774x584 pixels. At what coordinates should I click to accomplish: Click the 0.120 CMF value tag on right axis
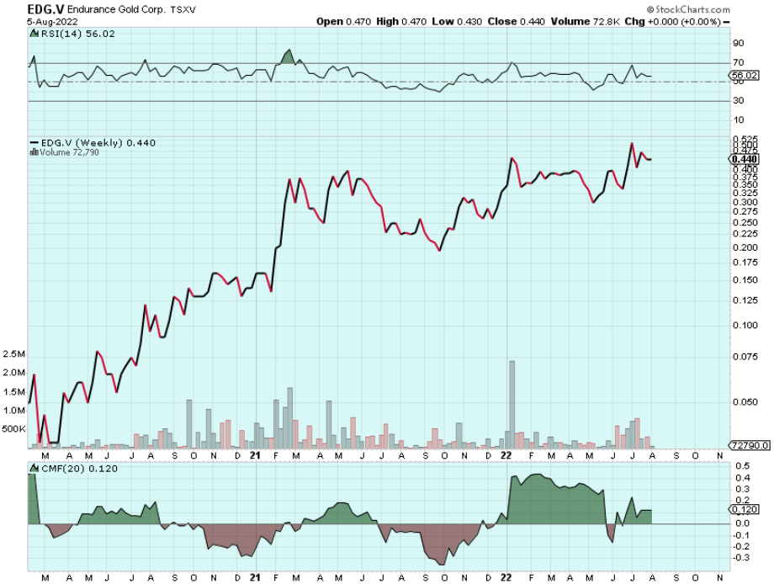click(x=745, y=509)
